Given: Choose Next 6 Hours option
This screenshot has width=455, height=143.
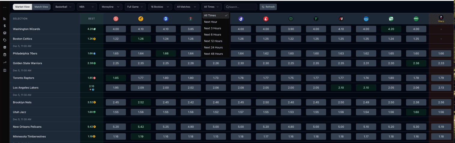Looking at the screenshot, I should (x=216, y=34).
